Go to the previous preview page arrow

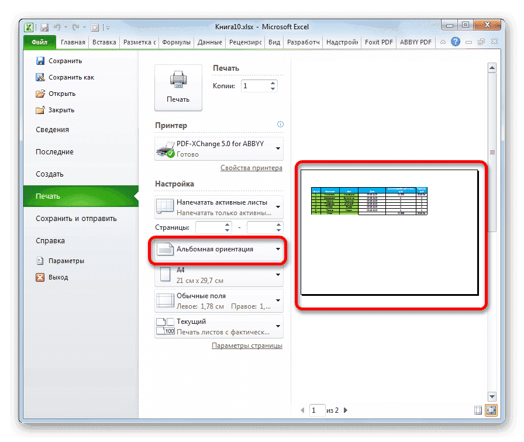tap(302, 410)
